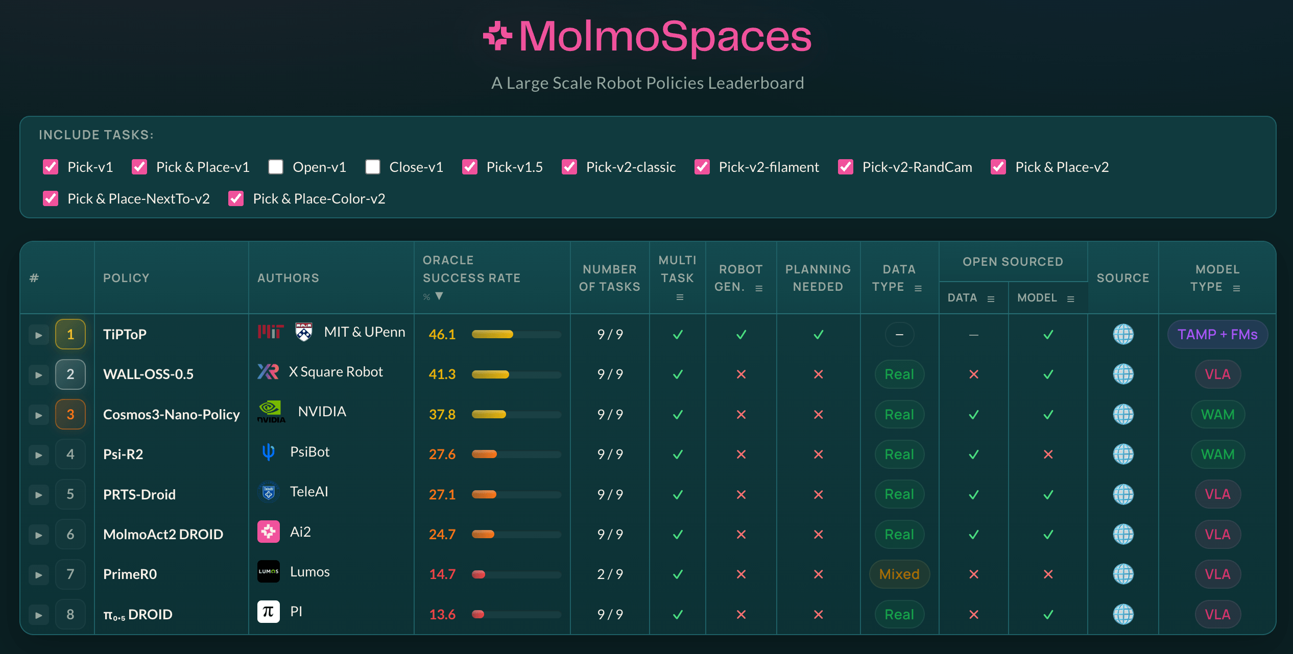Click the Psi-R2 success rate bar
The image size is (1293, 654).
pyautogui.click(x=516, y=454)
